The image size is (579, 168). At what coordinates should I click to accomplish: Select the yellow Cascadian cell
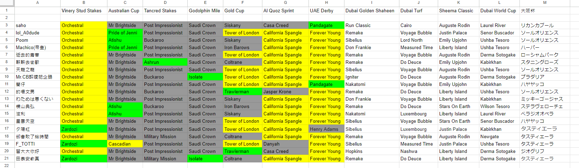pyautogui.click(x=125, y=144)
